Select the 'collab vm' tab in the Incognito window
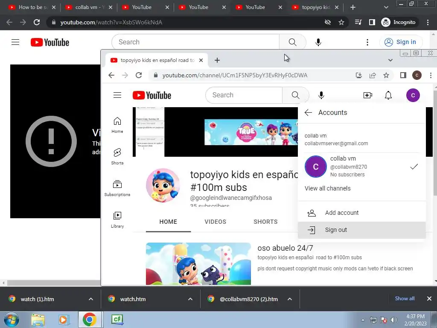 pyautogui.click(x=87, y=7)
